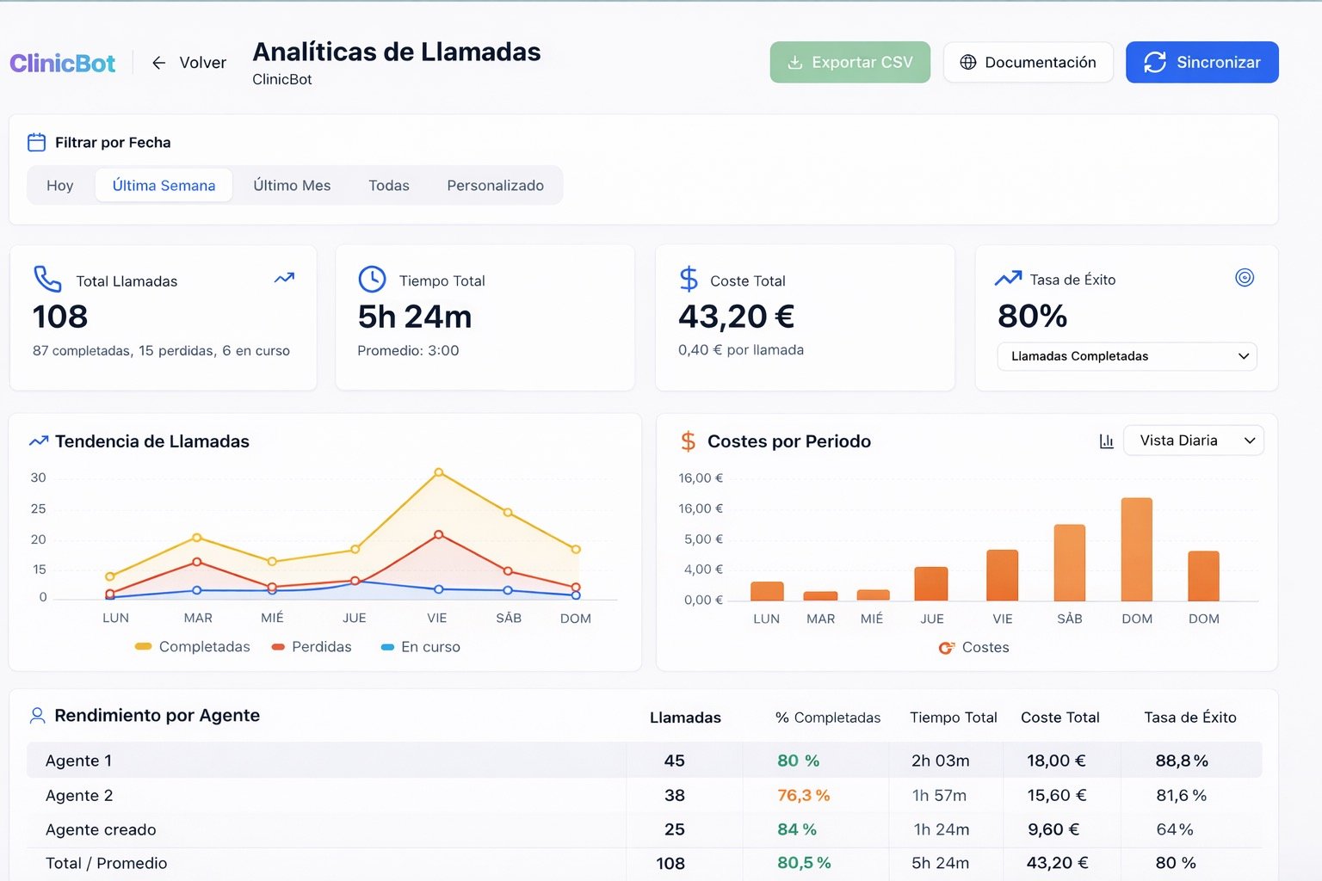Viewport: 1322px width, 881px height.
Task: Open the Llamadas Completadas dropdown
Action: pyautogui.click(x=1127, y=356)
